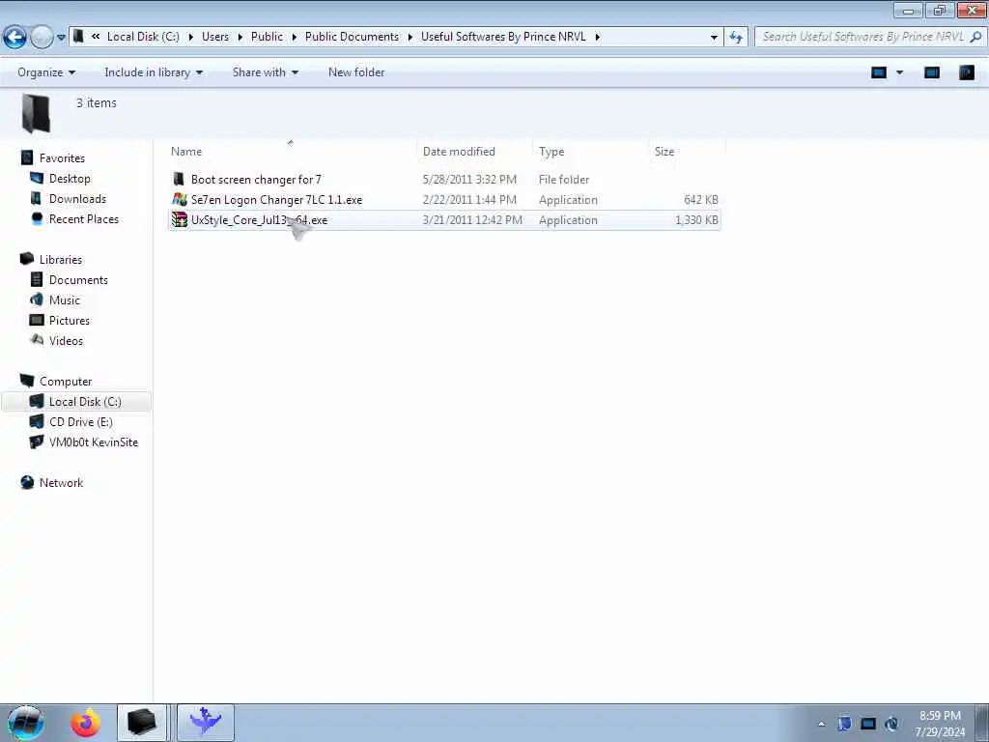Open the Videos library
Image resolution: width=989 pixels, height=742 pixels.
[x=66, y=341]
